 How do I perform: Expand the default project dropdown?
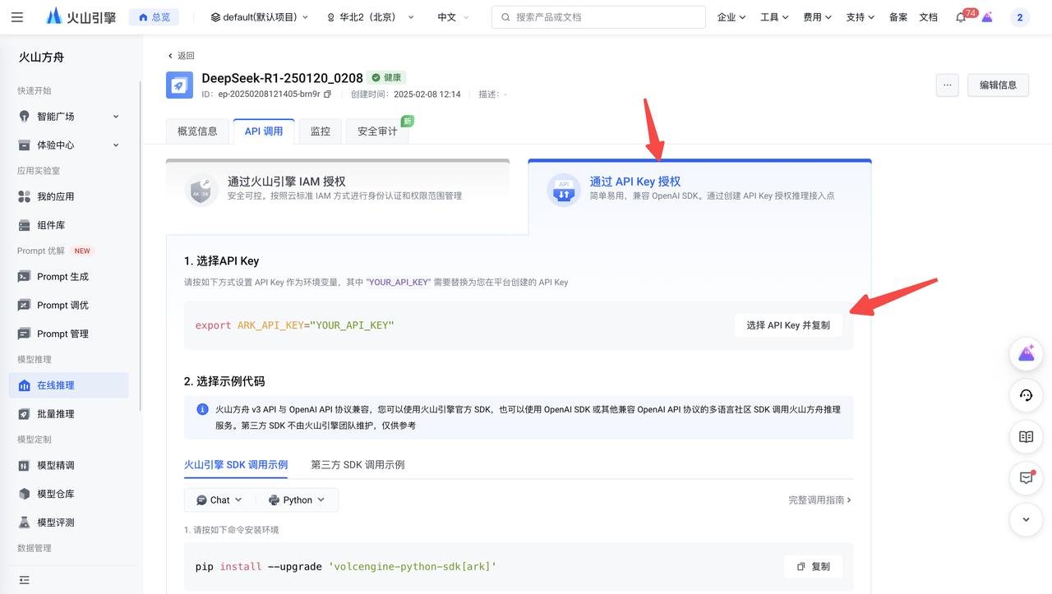click(x=260, y=17)
